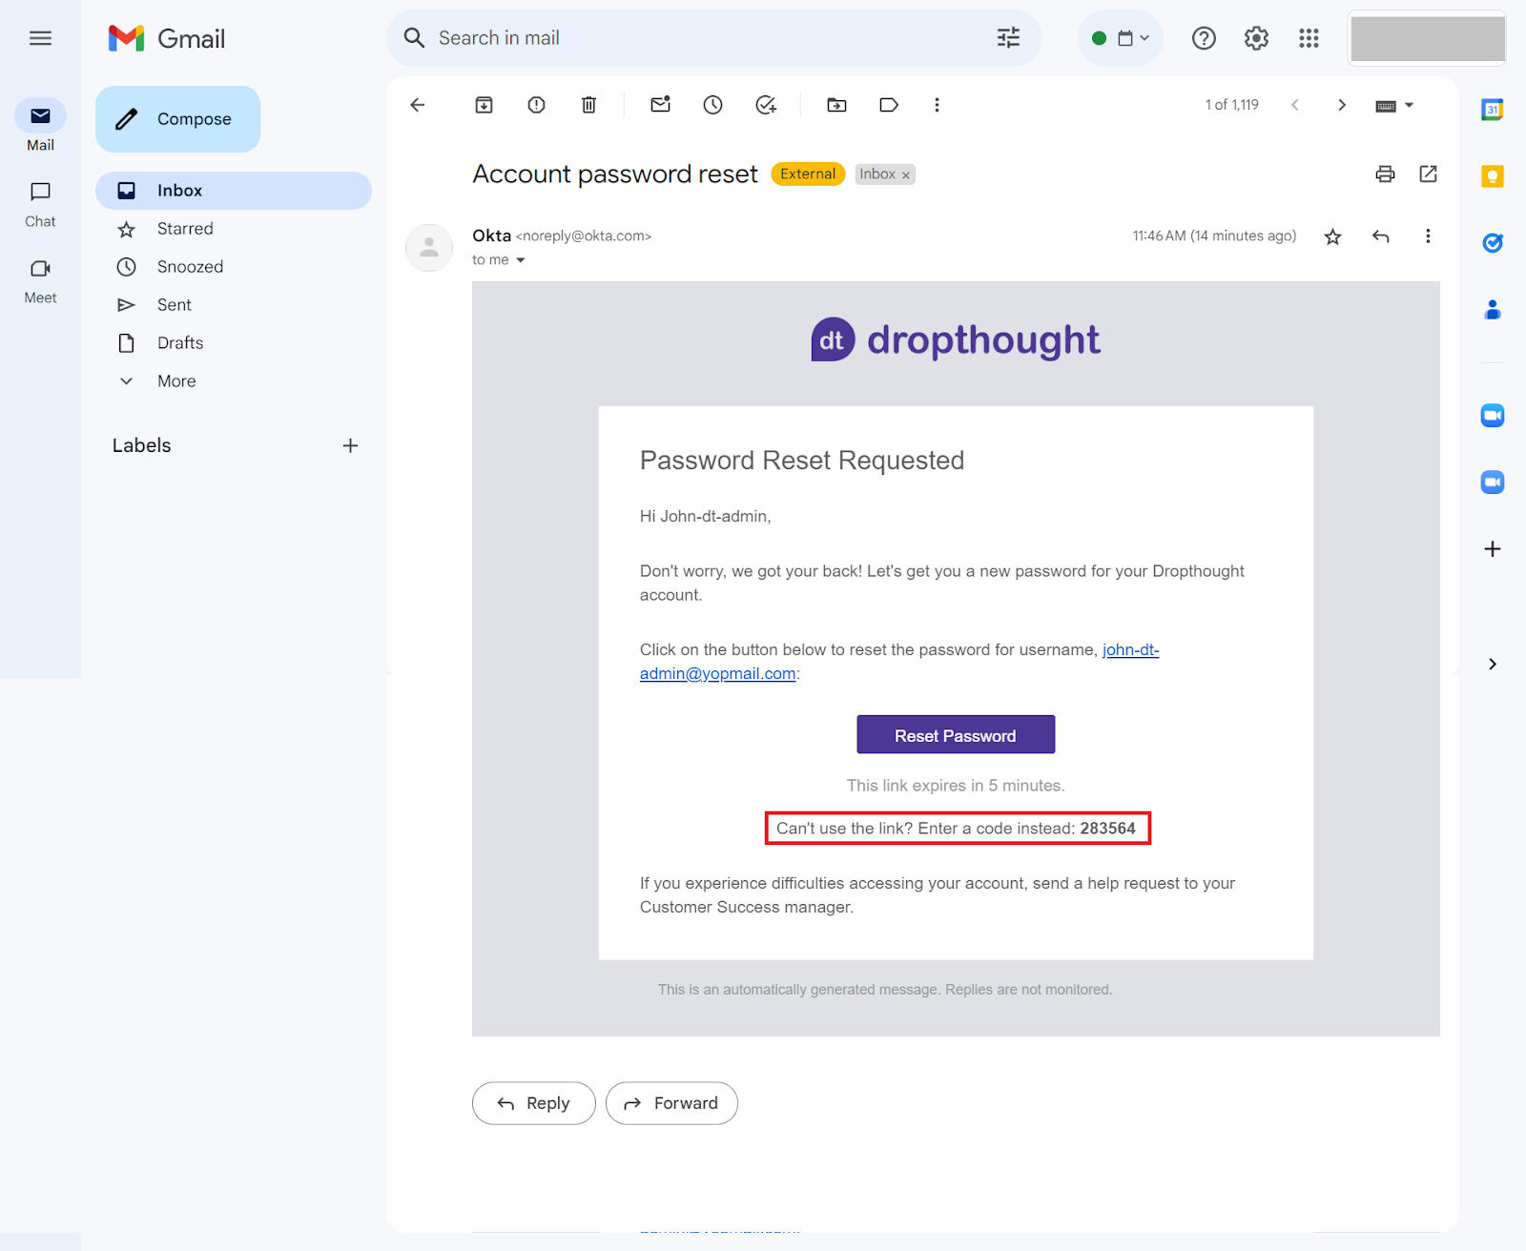
Task: Delete the email with trash icon
Action: (588, 105)
